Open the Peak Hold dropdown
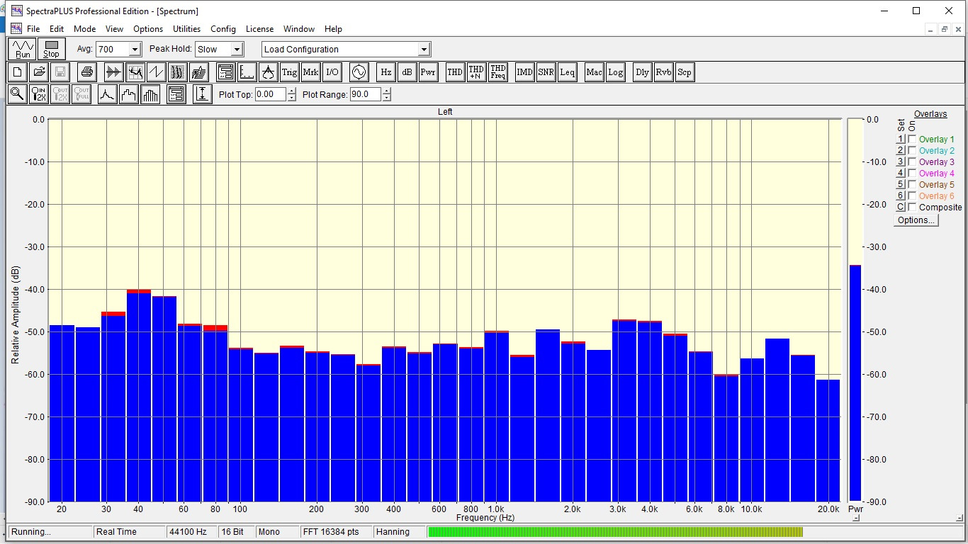The height and width of the screenshot is (544, 968). click(237, 50)
